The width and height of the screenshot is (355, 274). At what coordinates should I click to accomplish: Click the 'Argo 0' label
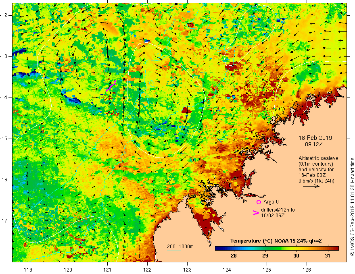(271, 202)
